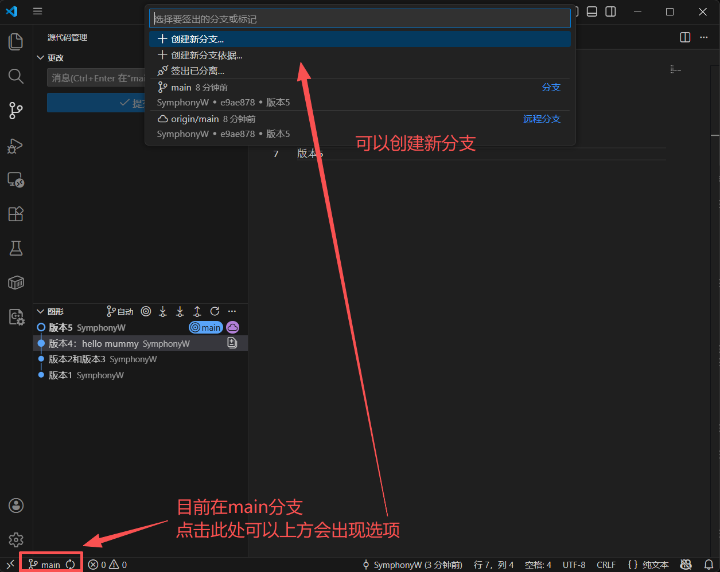Toggle the secondary side bar layout
720x572 pixels.
click(610, 11)
